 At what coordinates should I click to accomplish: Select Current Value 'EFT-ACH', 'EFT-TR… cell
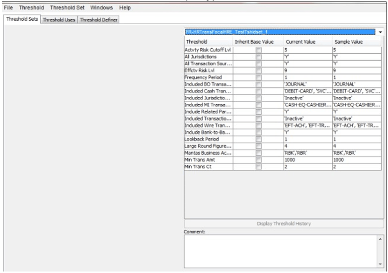click(x=308, y=126)
